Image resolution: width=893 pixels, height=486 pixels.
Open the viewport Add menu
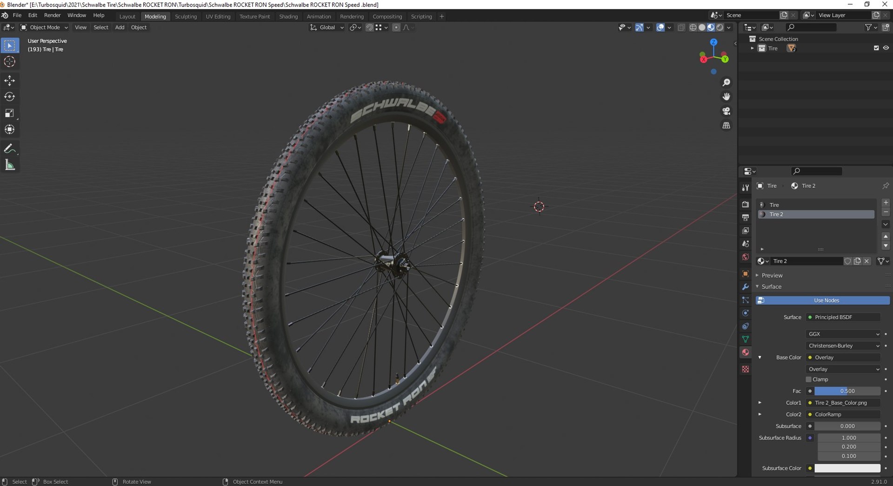pos(120,27)
